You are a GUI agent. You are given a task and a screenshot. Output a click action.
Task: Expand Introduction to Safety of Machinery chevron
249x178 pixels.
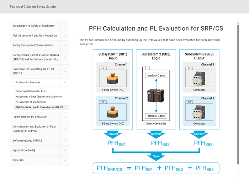click(65, 26)
